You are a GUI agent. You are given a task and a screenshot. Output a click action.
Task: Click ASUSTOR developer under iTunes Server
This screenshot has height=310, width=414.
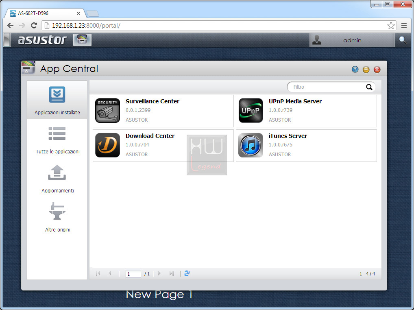pyautogui.click(x=280, y=155)
